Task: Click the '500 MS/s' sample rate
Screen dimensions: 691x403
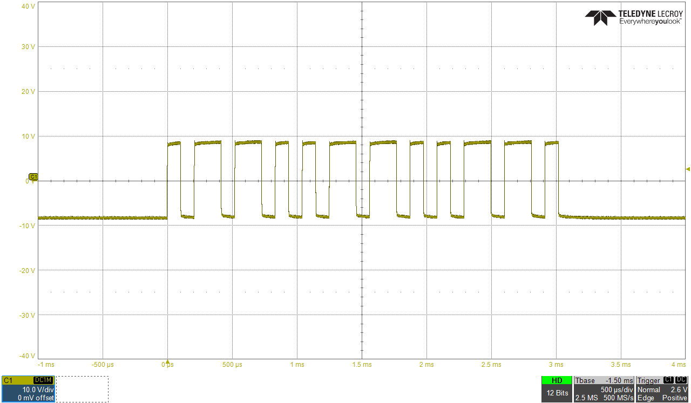Action: pos(618,398)
